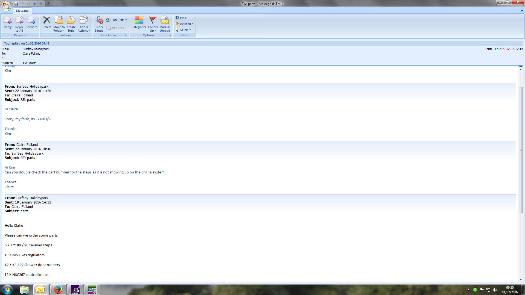This screenshot has height=295, width=525.
Task: Click the Office button orb
Action: pyautogui.click(x=6, y=6)
